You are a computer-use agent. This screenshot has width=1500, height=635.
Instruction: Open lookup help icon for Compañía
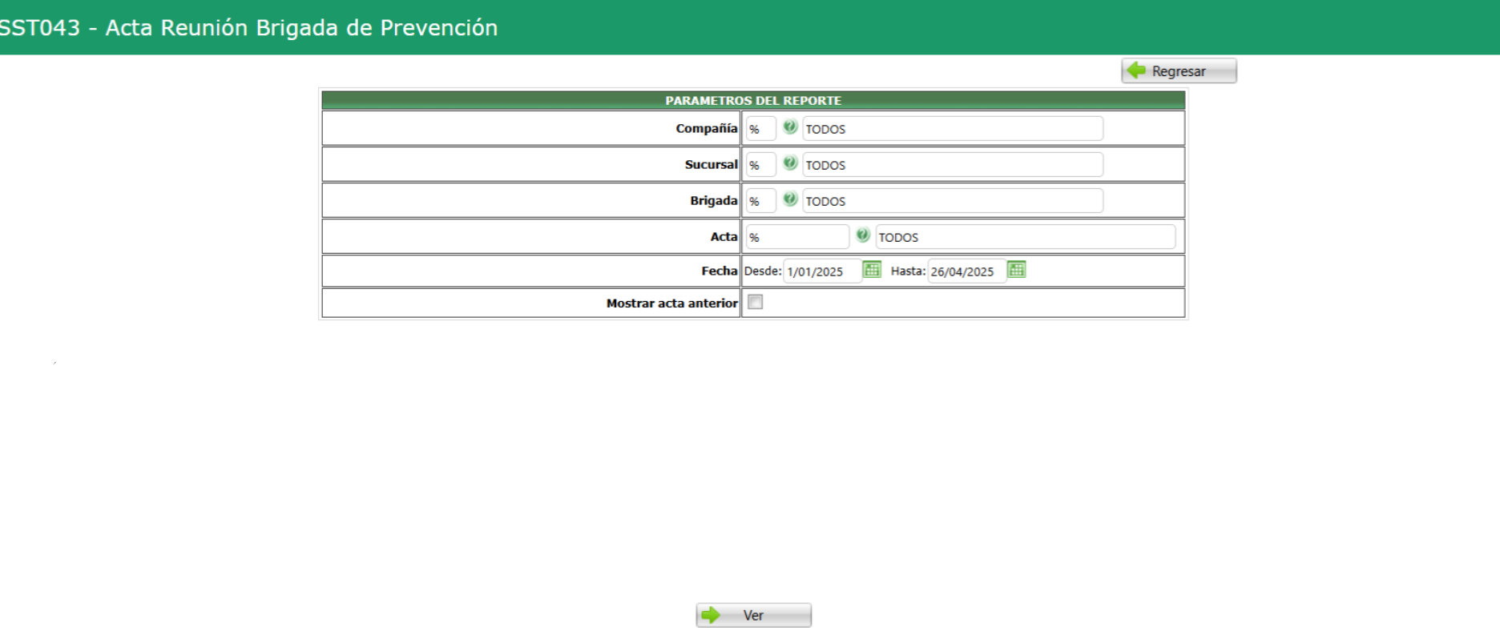[790, 127]
